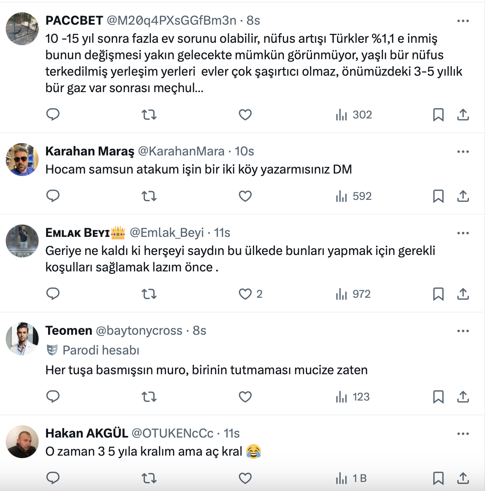
Task: Like PACCBET's tweet about housing
Action: (x=245, y=115)
